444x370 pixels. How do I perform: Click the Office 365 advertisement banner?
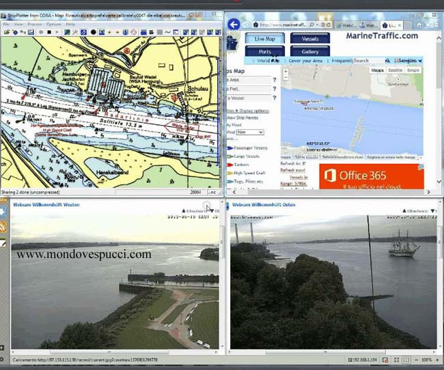pyautogui.click(x=372, y=176)
